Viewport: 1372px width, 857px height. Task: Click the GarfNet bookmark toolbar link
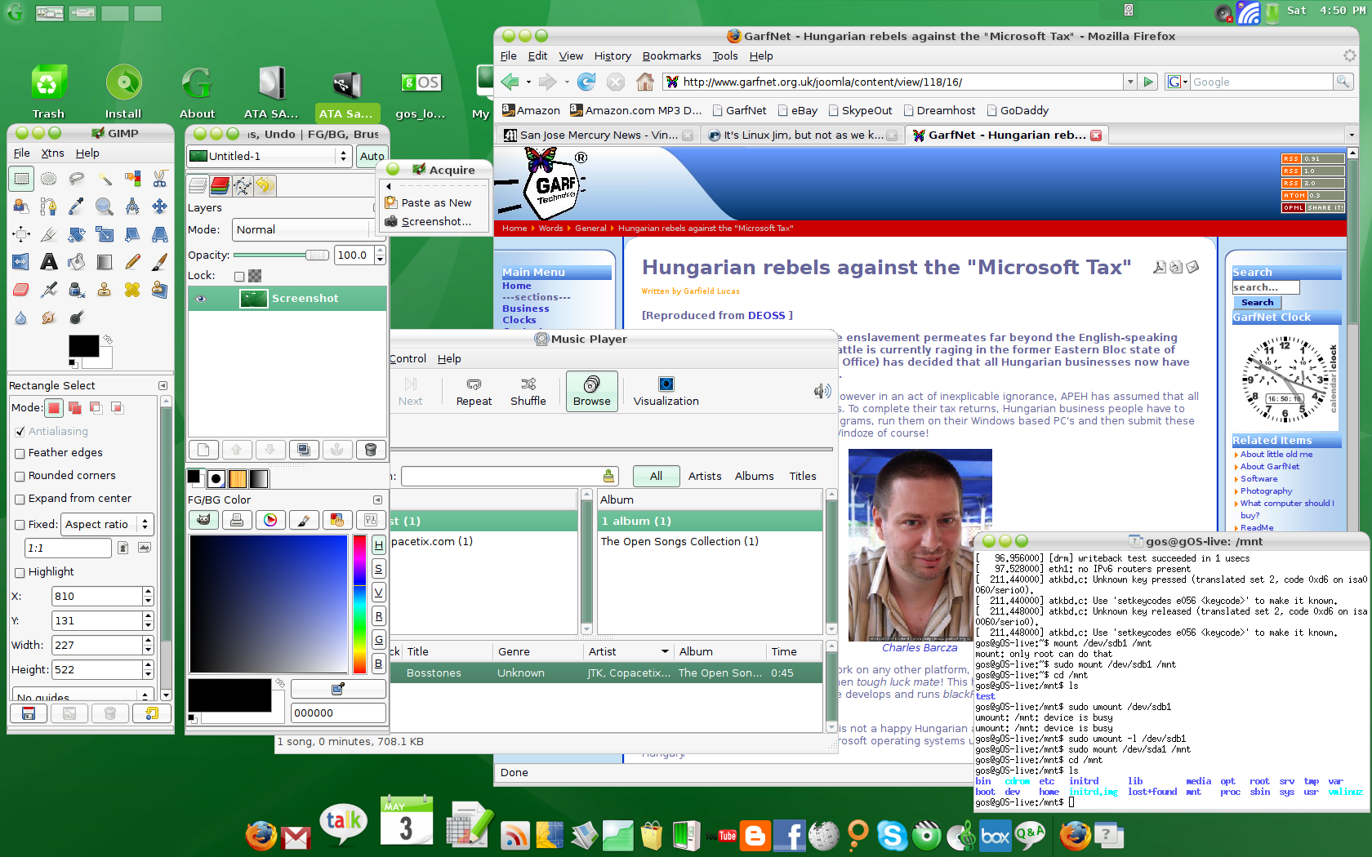(739, 111)
